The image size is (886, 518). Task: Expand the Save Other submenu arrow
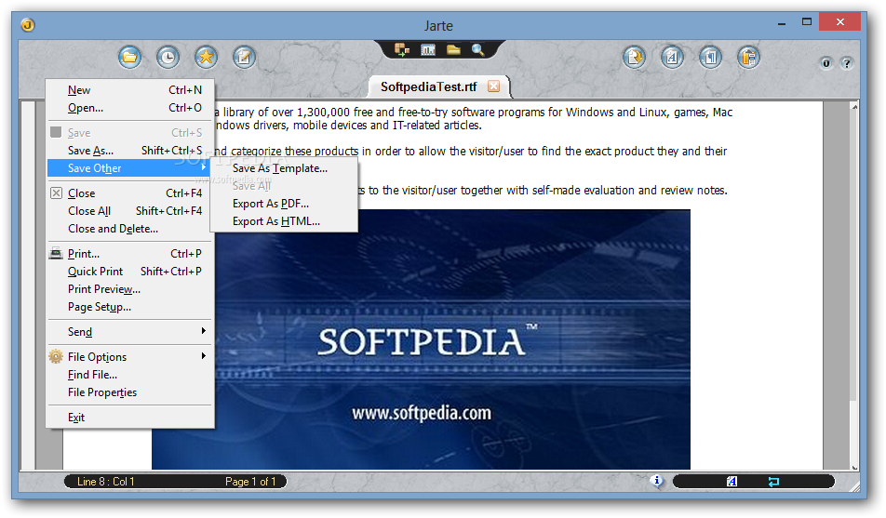click(203, 167)
